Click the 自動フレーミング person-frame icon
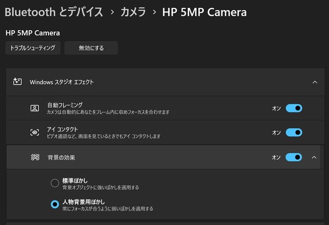The image size is (329, 225). pos(35,108)
